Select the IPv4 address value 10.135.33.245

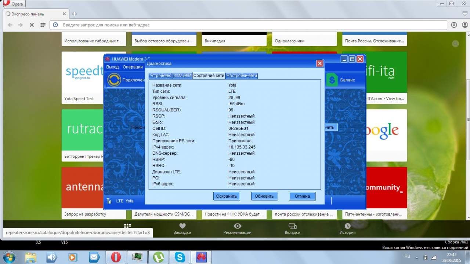point(242,147)
